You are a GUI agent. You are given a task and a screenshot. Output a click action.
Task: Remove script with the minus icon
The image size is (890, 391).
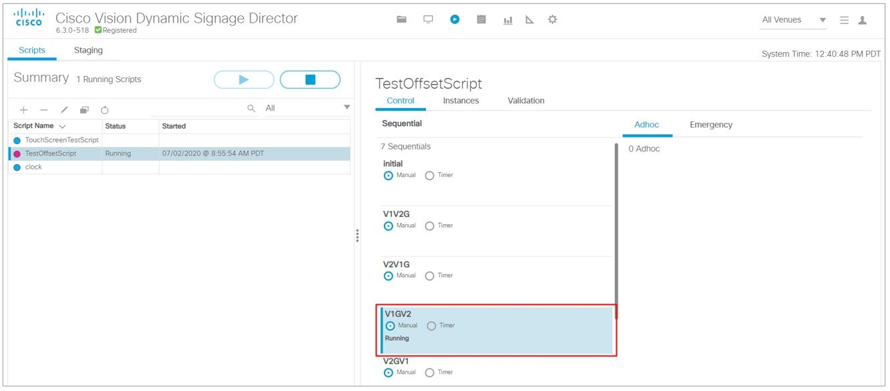(x=43, y=109)
